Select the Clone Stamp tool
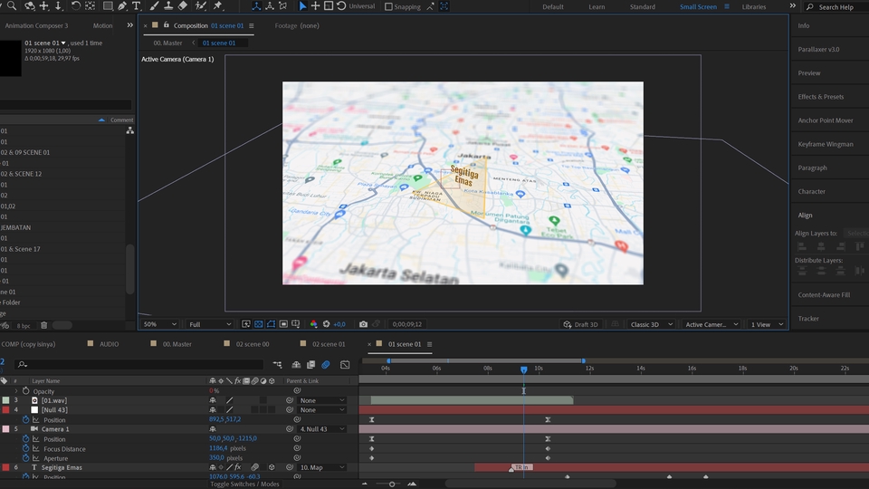The image size is (869, 489). click(168, 5)
